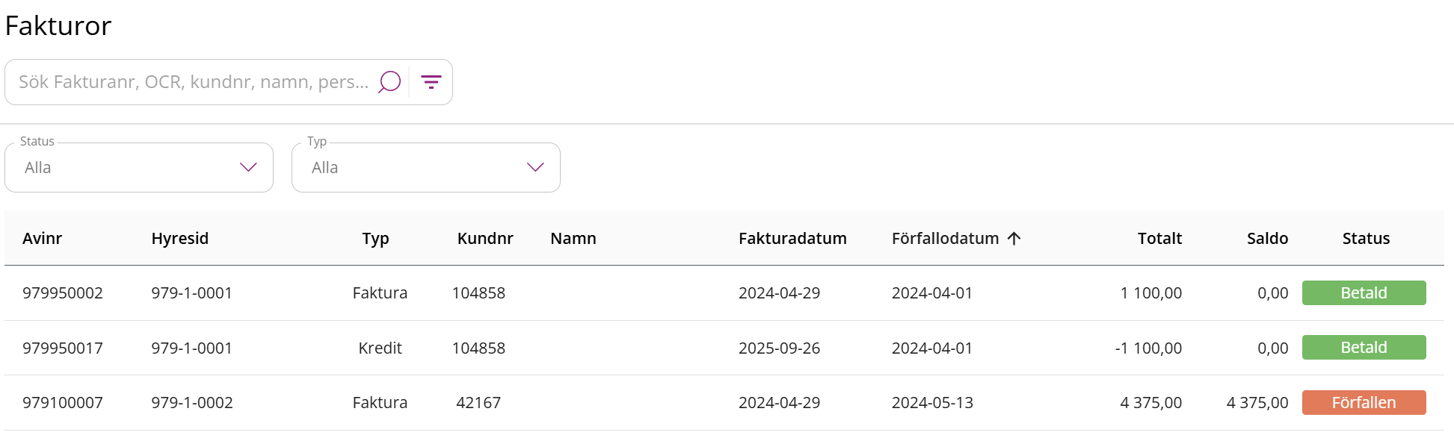
Task: Open invoice 979100007
Action: 63,403
